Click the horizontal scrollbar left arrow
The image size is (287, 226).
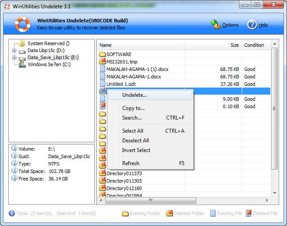[x=101, y=200]
